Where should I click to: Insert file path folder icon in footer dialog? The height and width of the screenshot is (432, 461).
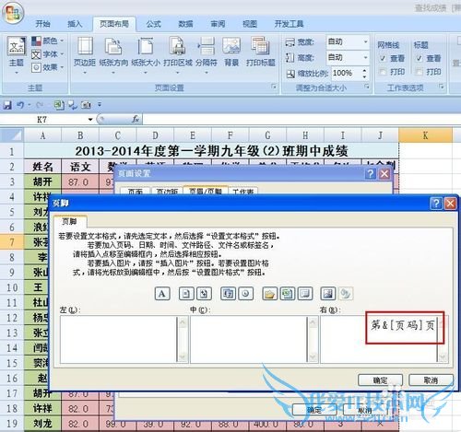tap(270, 294)
